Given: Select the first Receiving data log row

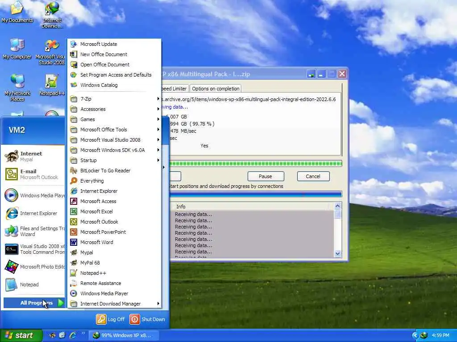Looking at the screenshot, I should 253,214.
